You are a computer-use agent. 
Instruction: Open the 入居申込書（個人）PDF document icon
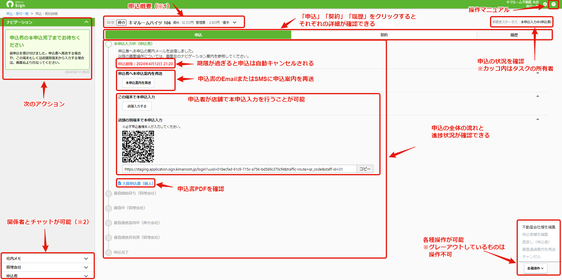119,183
